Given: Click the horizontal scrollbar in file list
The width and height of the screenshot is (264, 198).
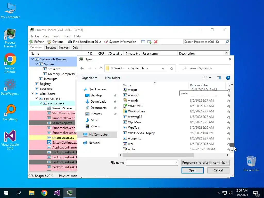Looking at the screenshot, I should point(158,155).
